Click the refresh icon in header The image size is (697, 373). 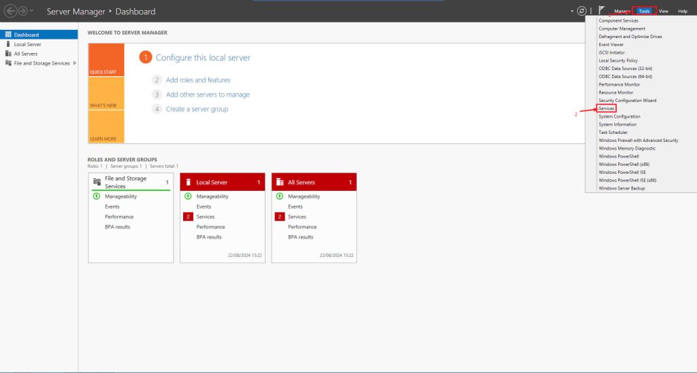click(581, 11)
